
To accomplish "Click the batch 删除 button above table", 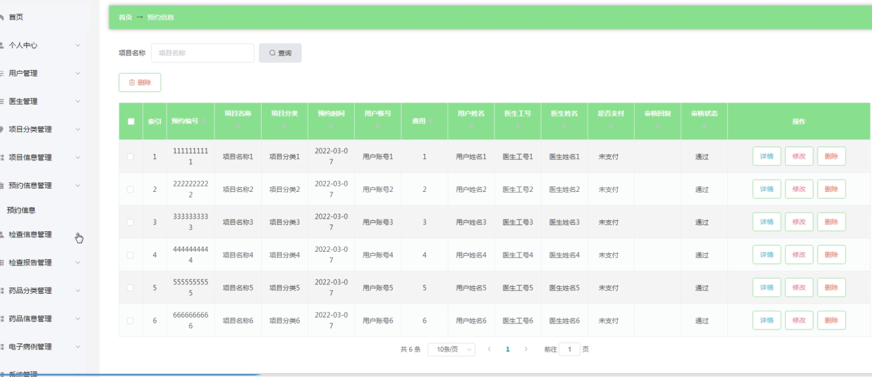I will 140,83.
